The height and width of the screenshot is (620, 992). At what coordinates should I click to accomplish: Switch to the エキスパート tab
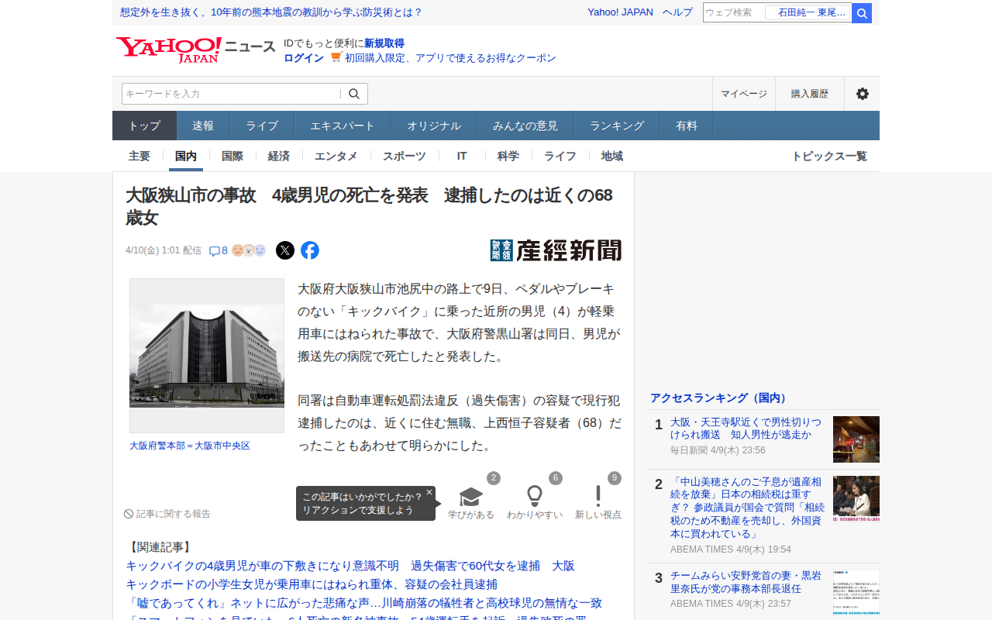(x=343, y=126)
